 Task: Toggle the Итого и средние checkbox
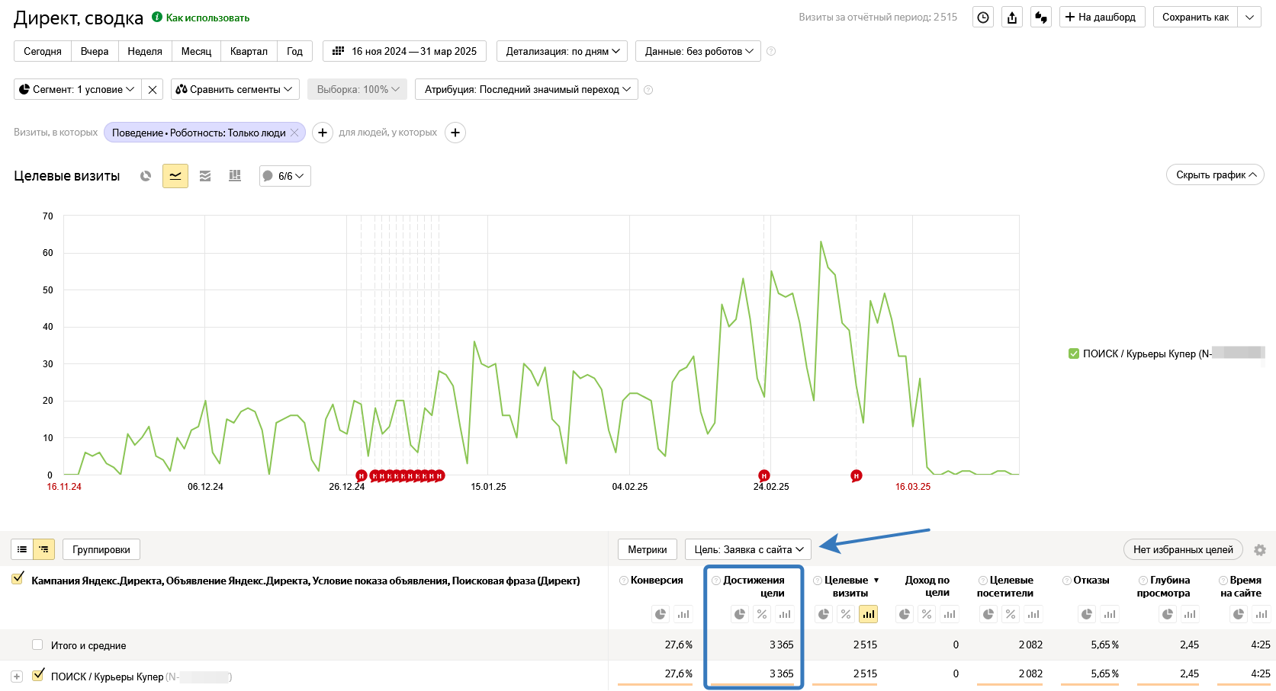tap(37, 645)
